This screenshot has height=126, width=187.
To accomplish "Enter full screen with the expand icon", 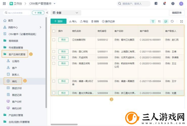I will [181, 21].
